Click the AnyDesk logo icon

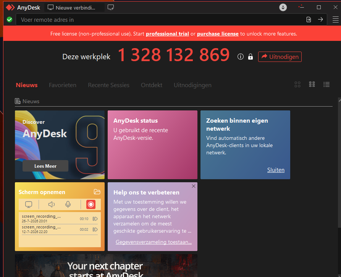(x=10, y=7)
